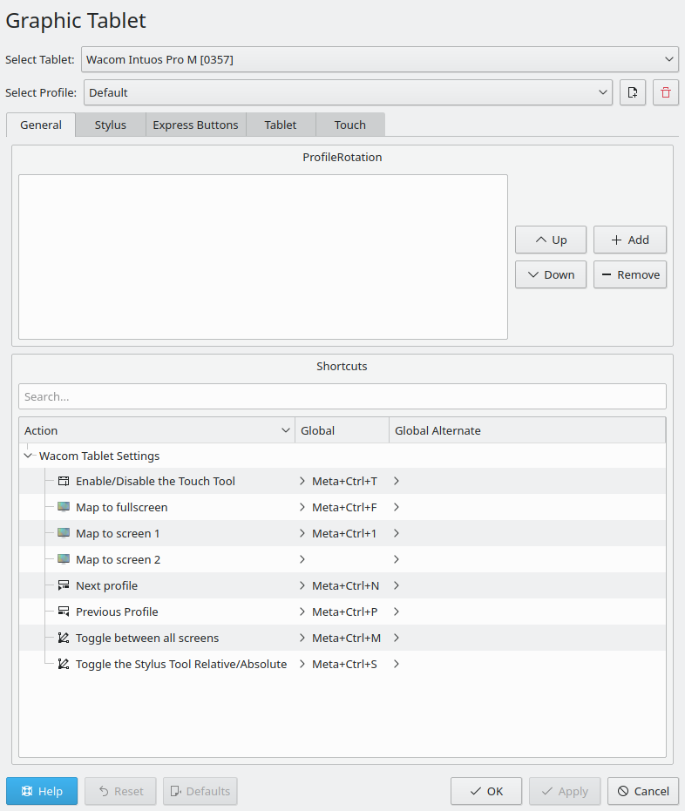This screenshot has height=811, width=685.
Task: Click the Toggle between all screens icon
Action: pos(64,638)
